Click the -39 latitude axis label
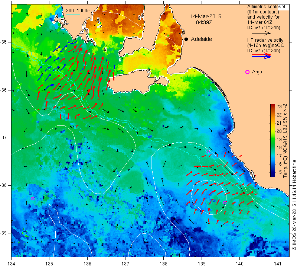This screenshot has width=297, height=268. tap(4, 233)
